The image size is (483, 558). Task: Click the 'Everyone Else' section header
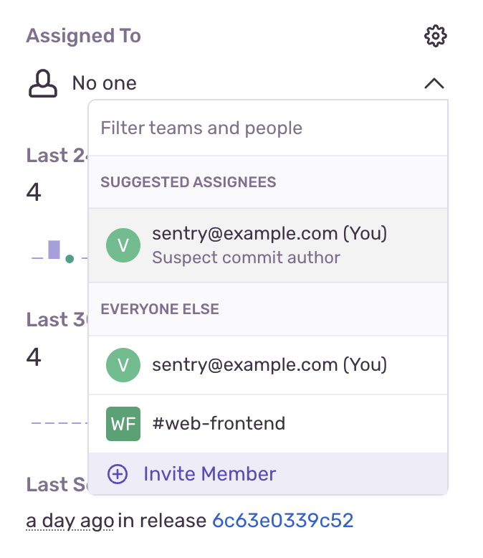tap(160, 309)
